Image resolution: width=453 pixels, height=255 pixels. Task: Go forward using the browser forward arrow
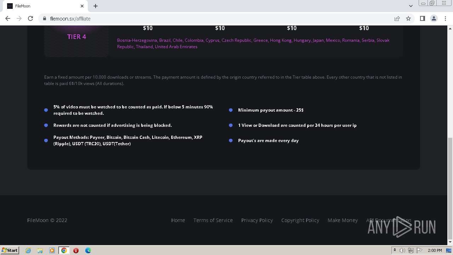(19, 18)
